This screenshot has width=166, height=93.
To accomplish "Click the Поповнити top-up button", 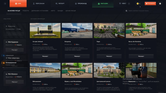I will tap(150, 4).
